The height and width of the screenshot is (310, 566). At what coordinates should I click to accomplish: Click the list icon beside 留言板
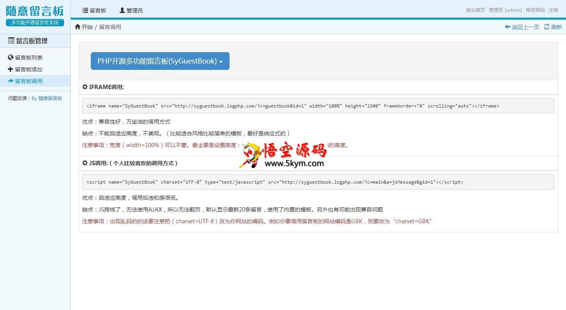click(x=85, y=11)
